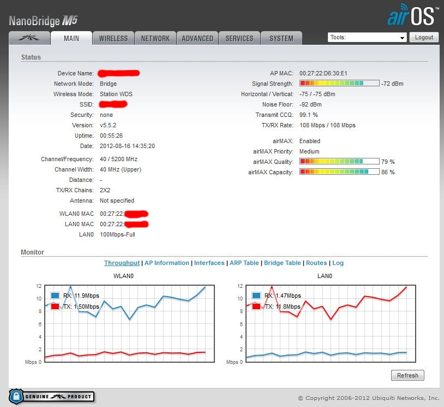Click the Noise Floor value -92 dBm
444x407 pixels.
[x=310, y=104]
